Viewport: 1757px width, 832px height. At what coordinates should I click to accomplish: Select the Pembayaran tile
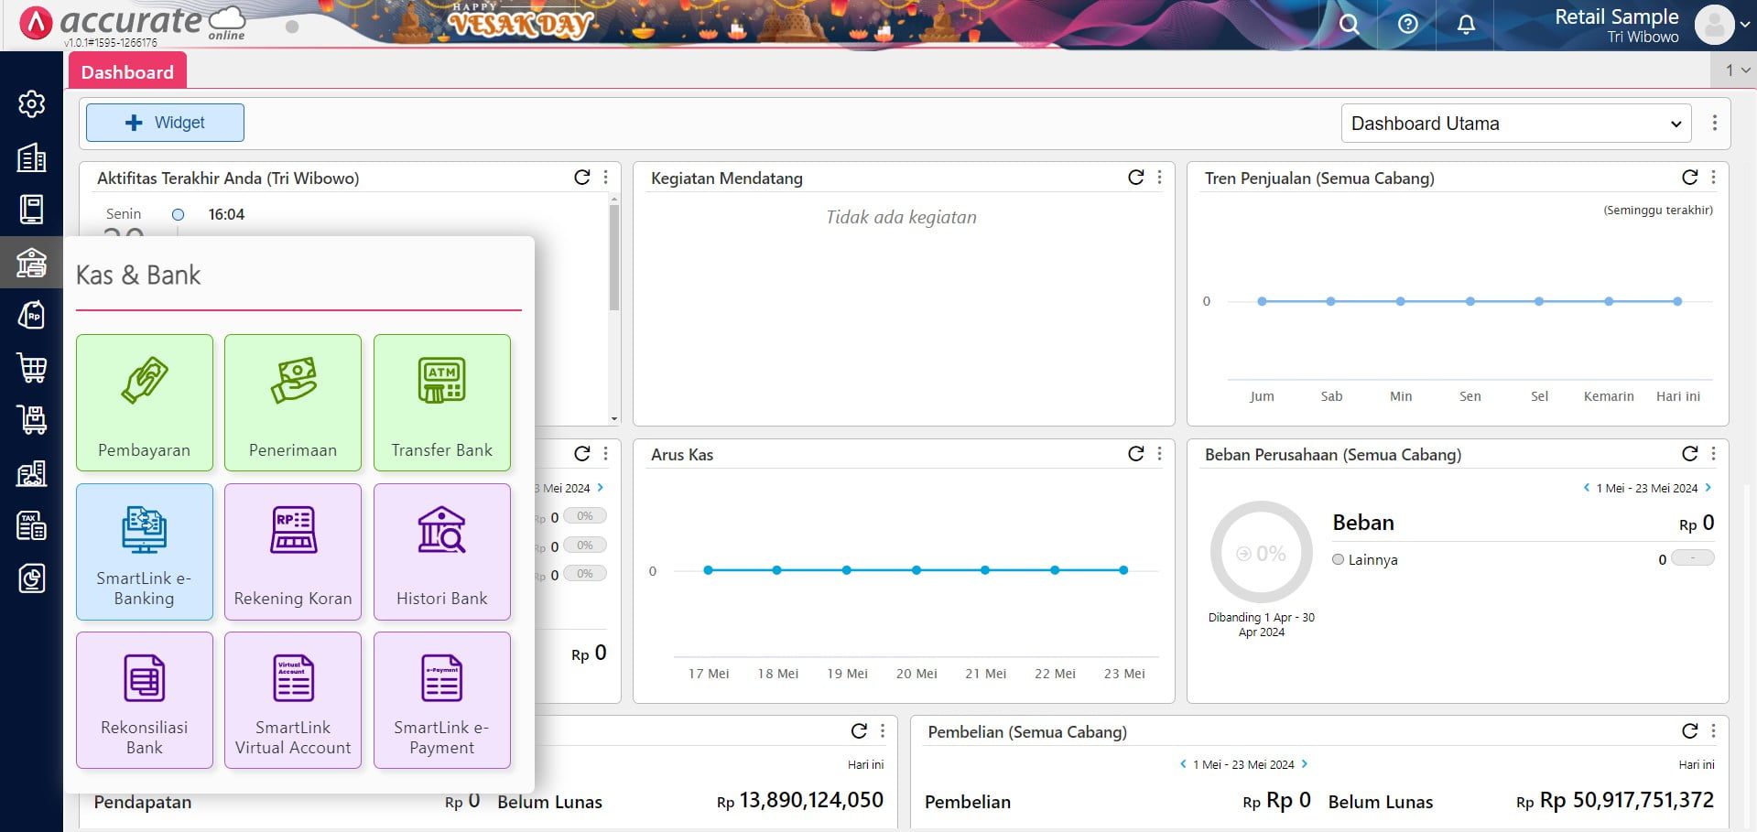144,403
